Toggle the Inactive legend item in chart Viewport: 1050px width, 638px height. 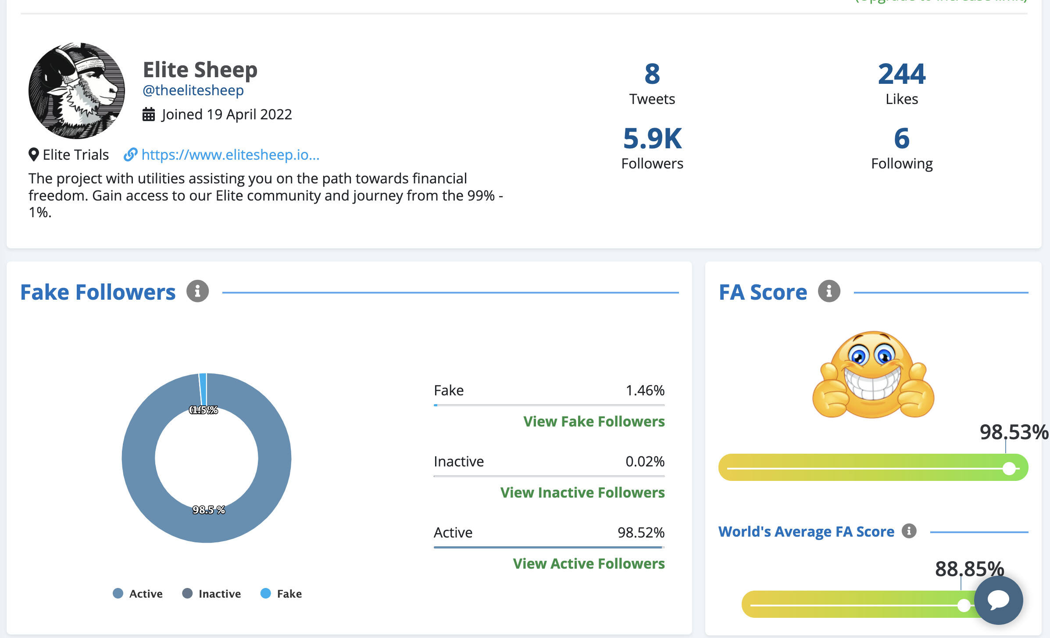point(211,594)
